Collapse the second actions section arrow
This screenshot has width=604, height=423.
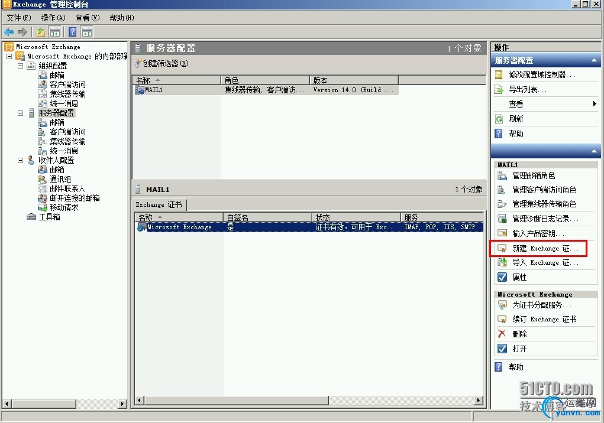(x=594, y=151)
